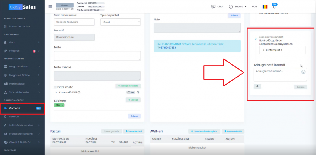Click the Creare garanție button
This screenshot has width=316, height=155.
111,131
